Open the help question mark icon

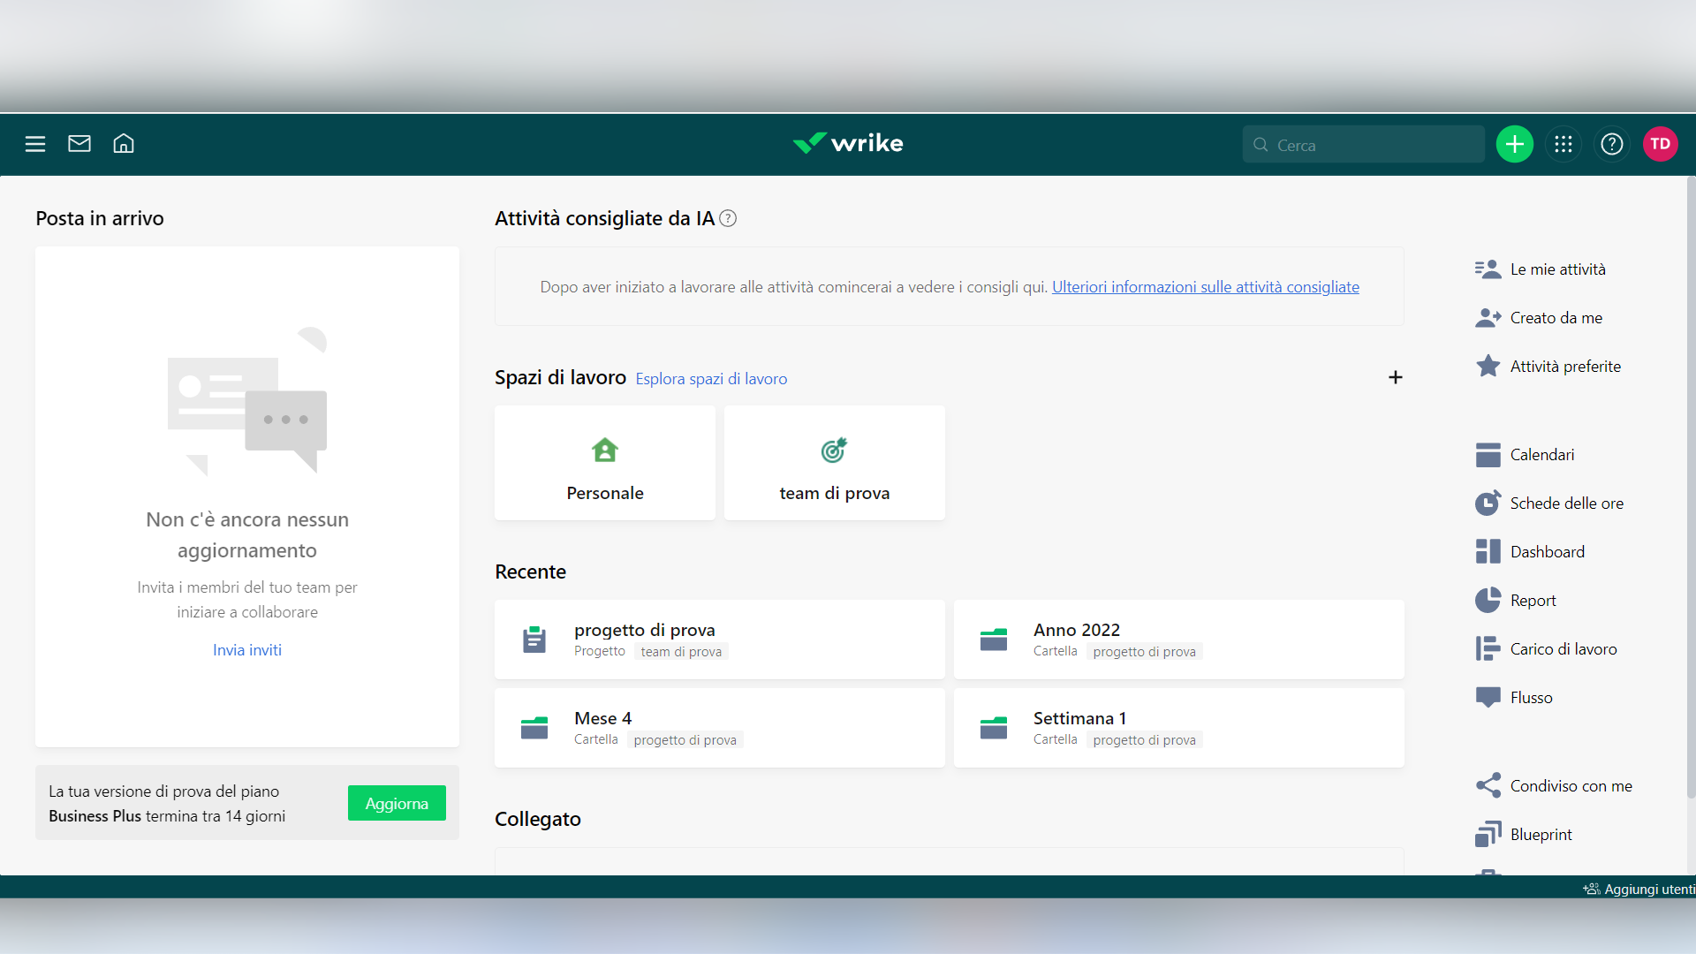click(1611, 144)
